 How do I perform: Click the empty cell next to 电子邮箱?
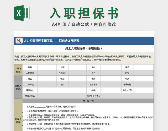143,85
